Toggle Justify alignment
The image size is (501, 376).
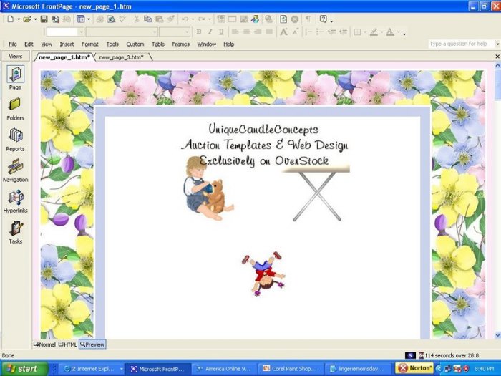coord(269,32)
